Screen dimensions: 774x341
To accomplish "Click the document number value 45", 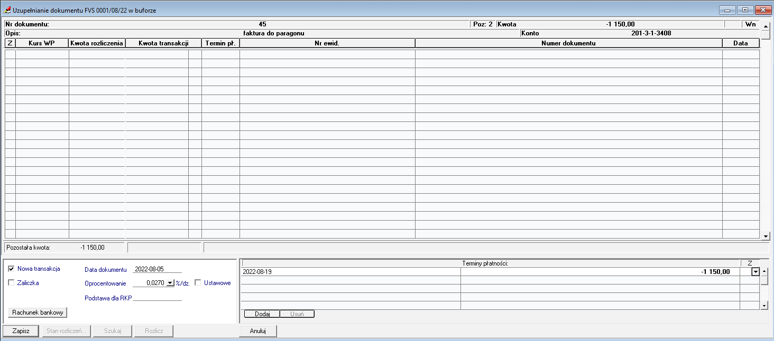I will (x=263, y=24).
